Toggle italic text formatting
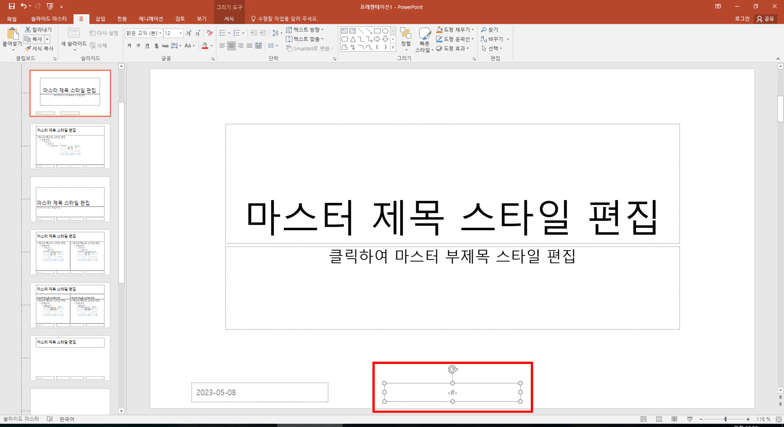 click(x=138, y=46)
